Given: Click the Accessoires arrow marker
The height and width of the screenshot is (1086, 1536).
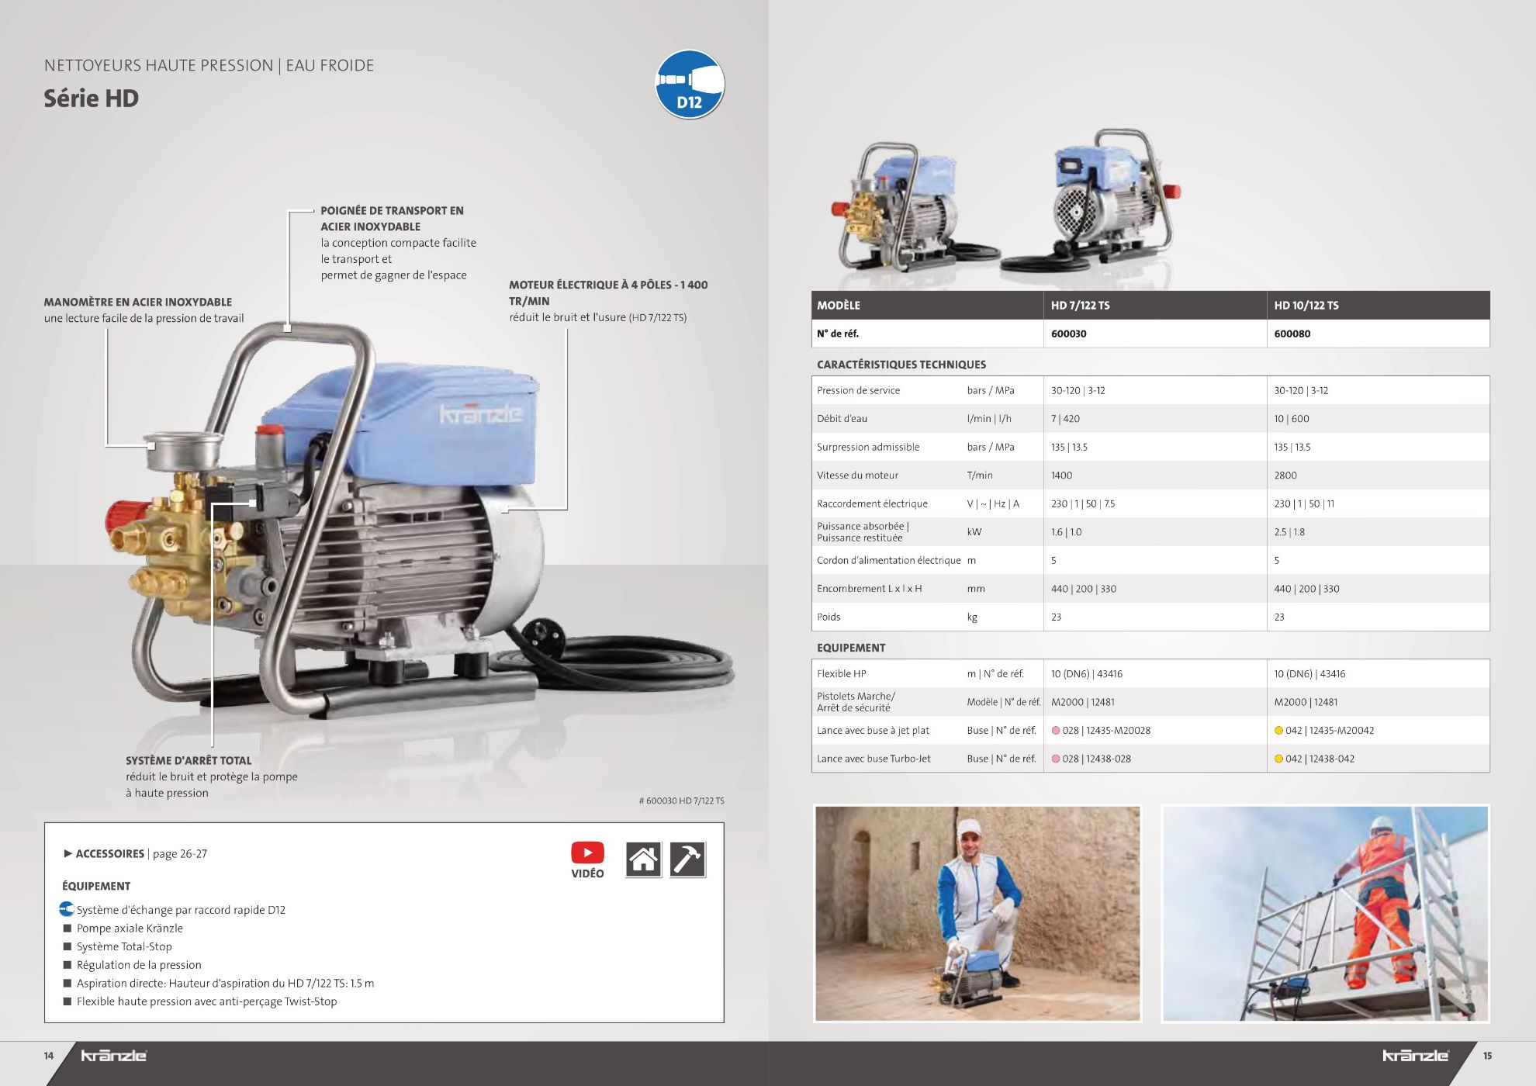Looking at the screenshot, I should click(68, 853).
